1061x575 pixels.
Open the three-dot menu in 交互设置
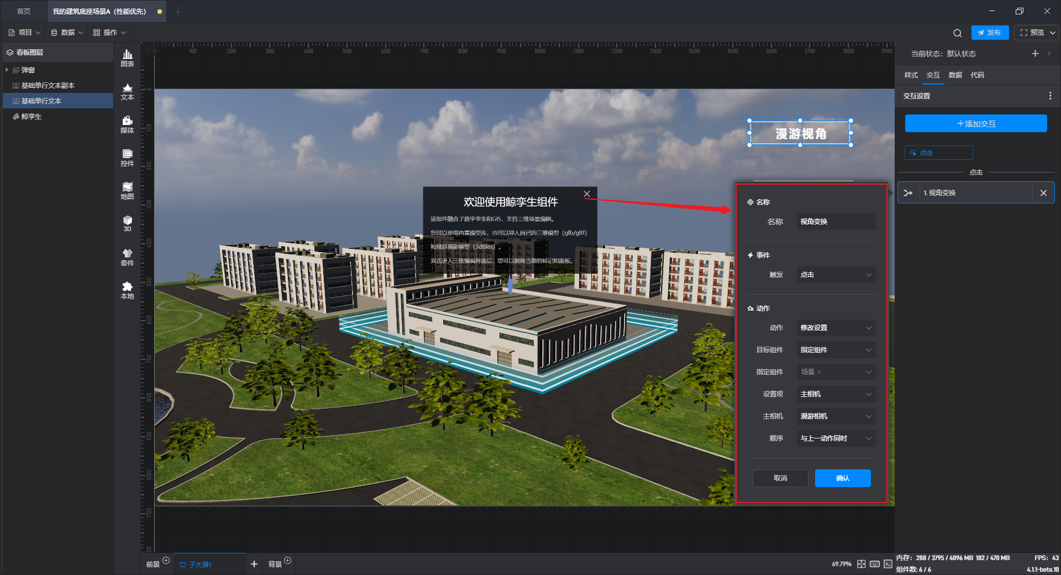pos(1050,96)
